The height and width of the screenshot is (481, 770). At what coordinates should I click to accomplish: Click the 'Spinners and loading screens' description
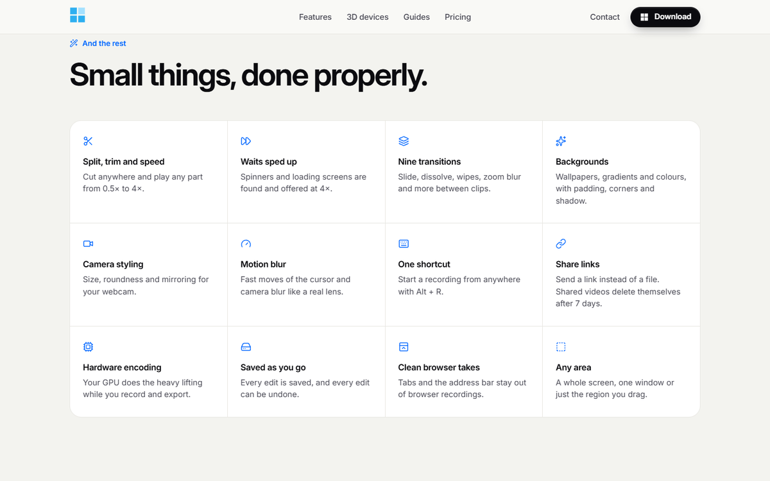pyautogui.click(x=304, y=183)
